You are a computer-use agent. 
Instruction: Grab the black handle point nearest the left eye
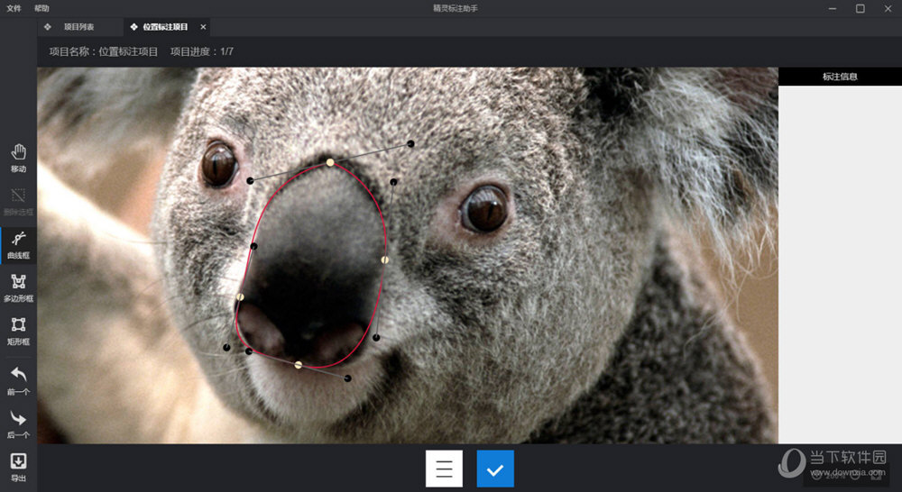250,181
